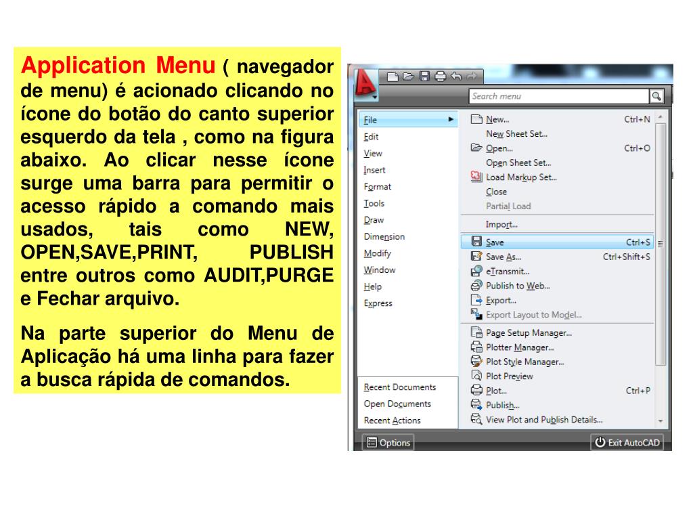
Task: Click the Plotter Manager icon
Action: [x=476, y=347]
